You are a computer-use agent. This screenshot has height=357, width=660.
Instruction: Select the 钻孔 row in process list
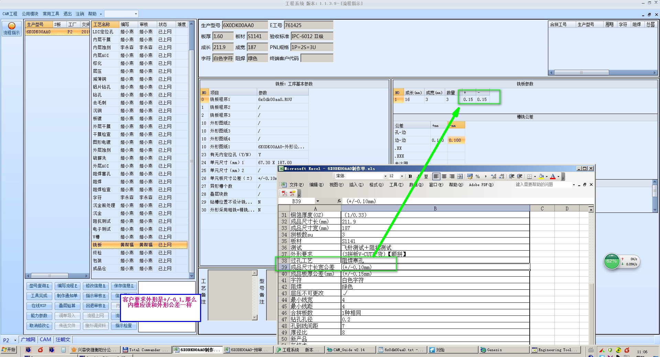point(140,95)
